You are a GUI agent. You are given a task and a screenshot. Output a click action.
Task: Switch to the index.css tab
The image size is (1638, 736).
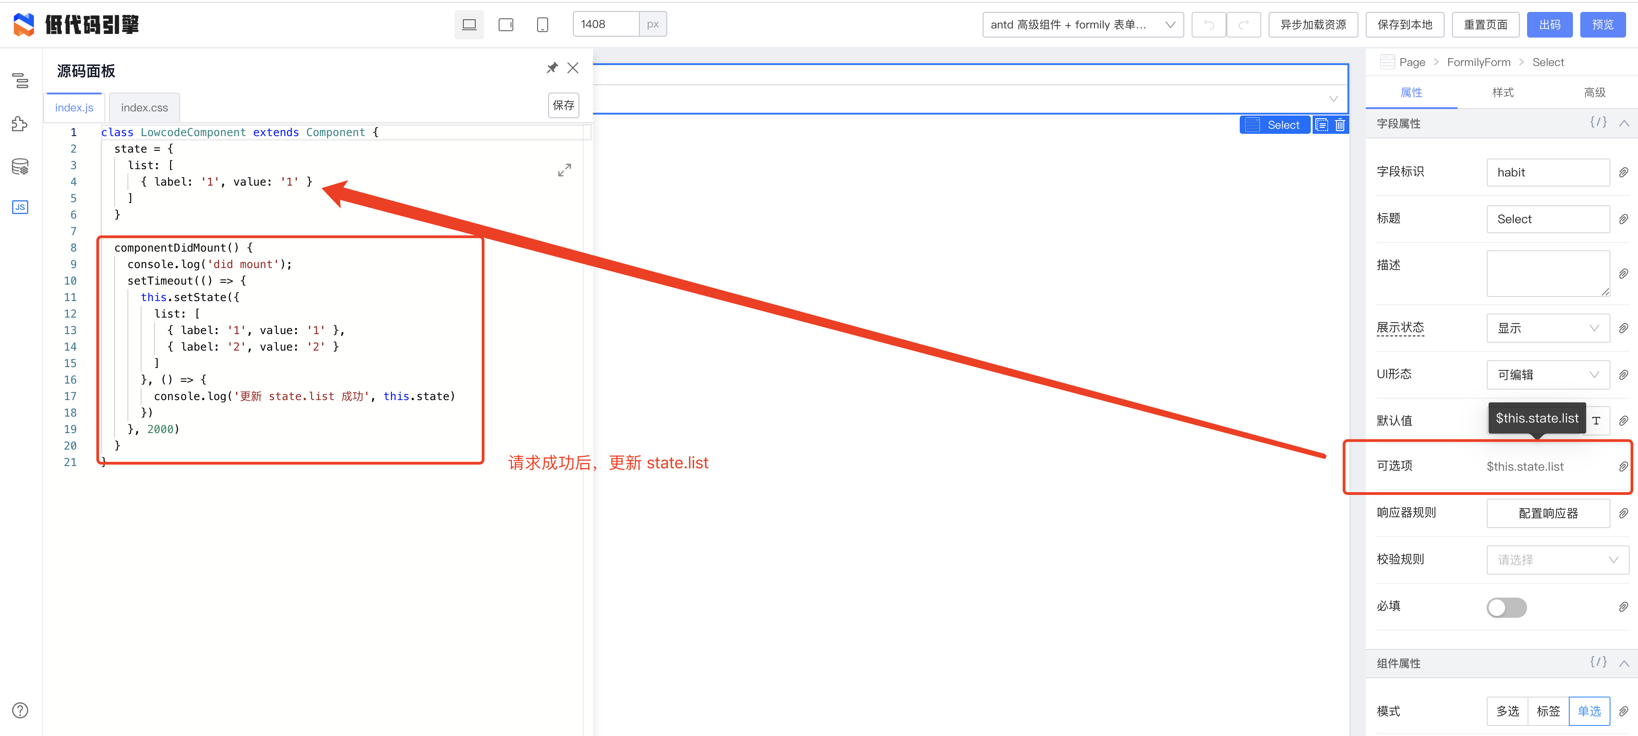[144, 107]
